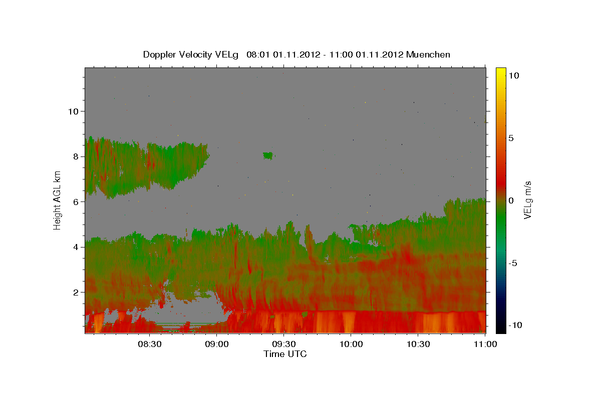
Task: Click the small isolated green echo near 8 km
Action: click(268, 155)
